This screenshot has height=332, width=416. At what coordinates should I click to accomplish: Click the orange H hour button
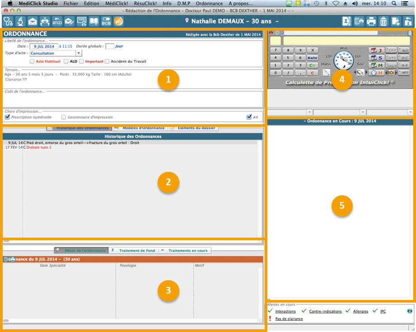377,73
